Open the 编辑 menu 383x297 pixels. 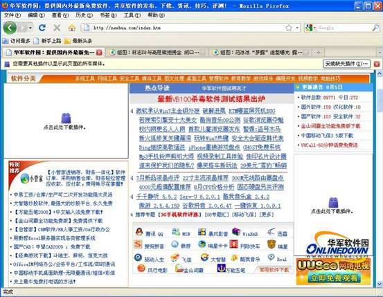(x=36, y=15)
